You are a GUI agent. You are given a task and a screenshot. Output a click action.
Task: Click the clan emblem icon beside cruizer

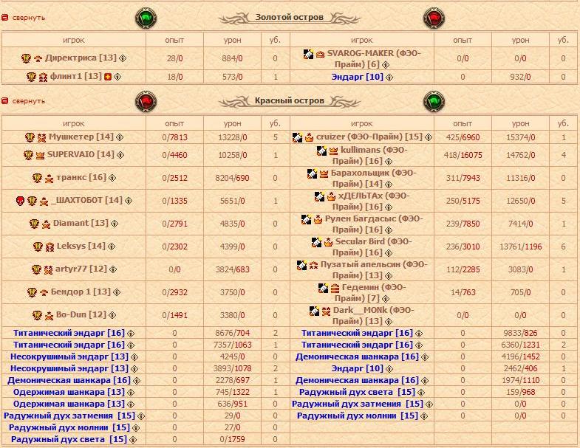tap(298, 137)
